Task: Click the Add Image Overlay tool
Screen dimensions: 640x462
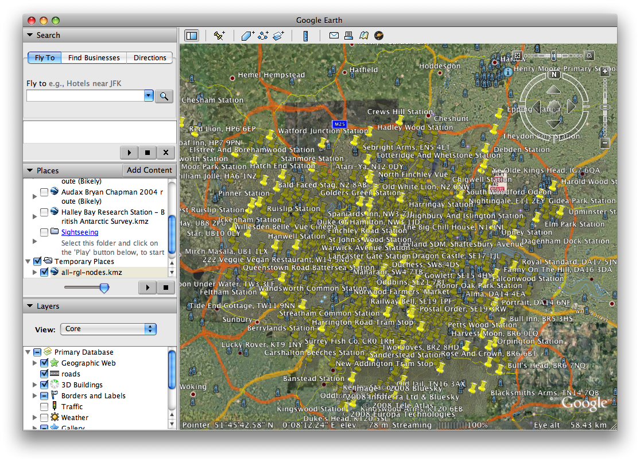Action: pos(278,36)
